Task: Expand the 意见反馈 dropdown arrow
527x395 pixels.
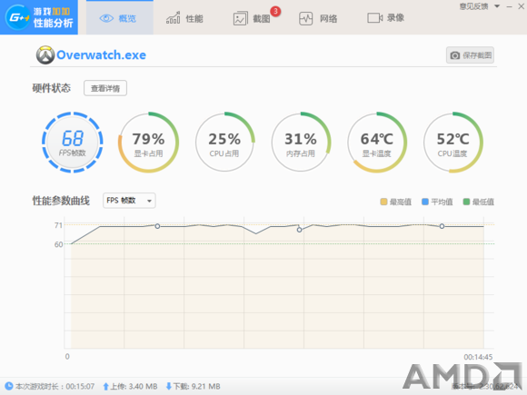Action: (x=497, y=6)
